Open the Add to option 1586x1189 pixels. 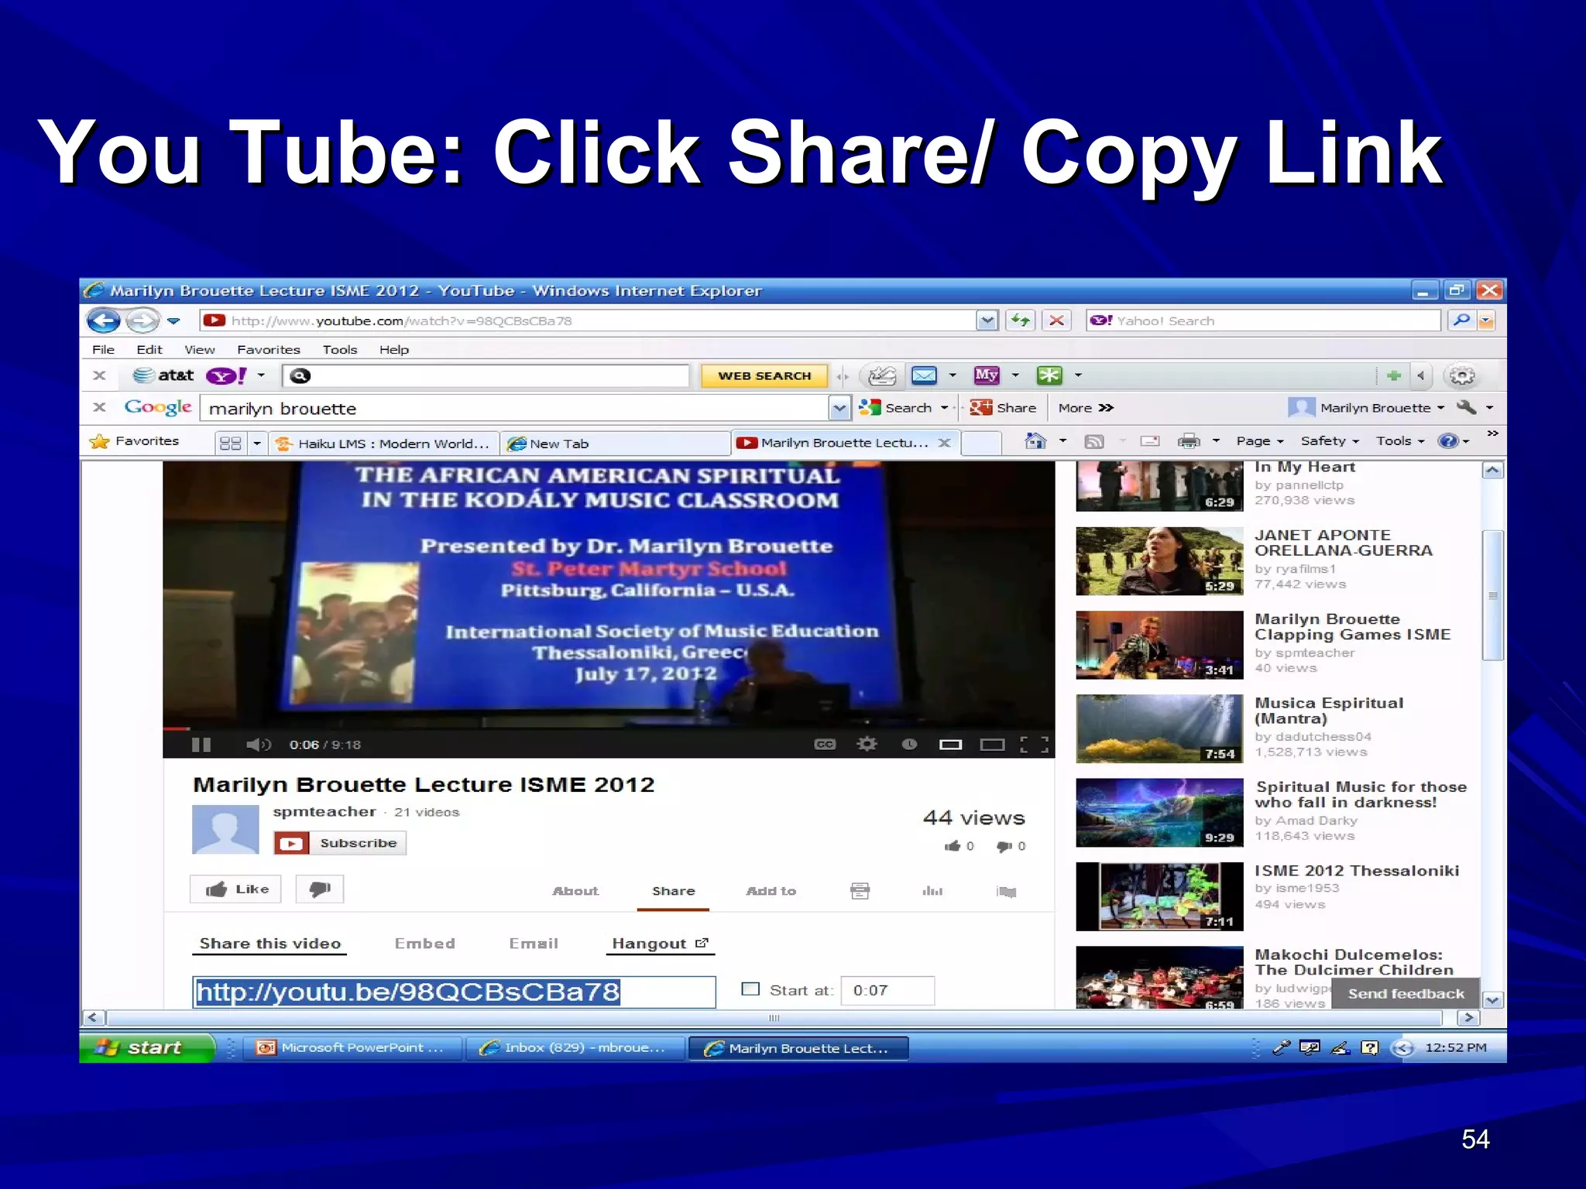point(771,892)
